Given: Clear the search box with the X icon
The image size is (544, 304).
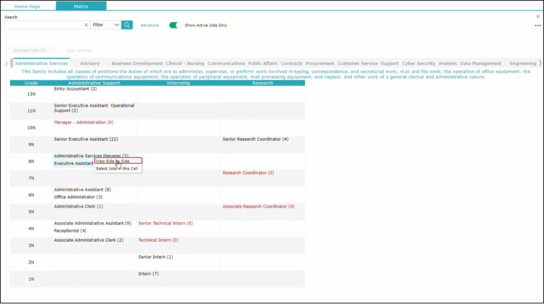Looking at the screenshot, I should click(86, 25).
